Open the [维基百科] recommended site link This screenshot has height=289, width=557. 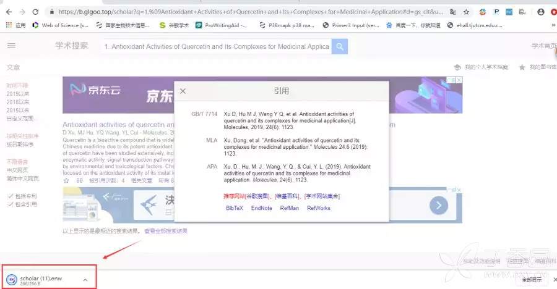pos(287,196)
